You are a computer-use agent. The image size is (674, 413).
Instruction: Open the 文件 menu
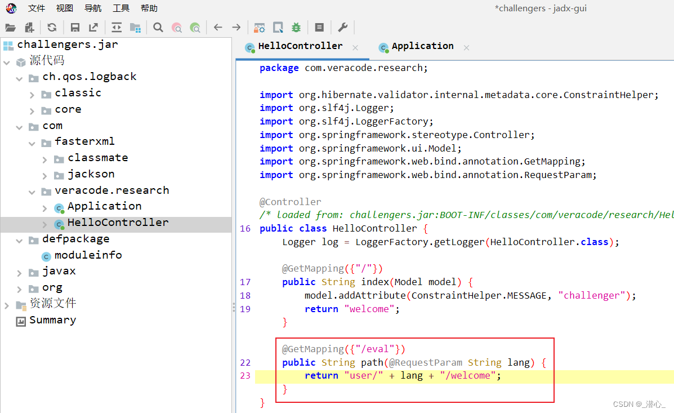(x=37, y=8)
